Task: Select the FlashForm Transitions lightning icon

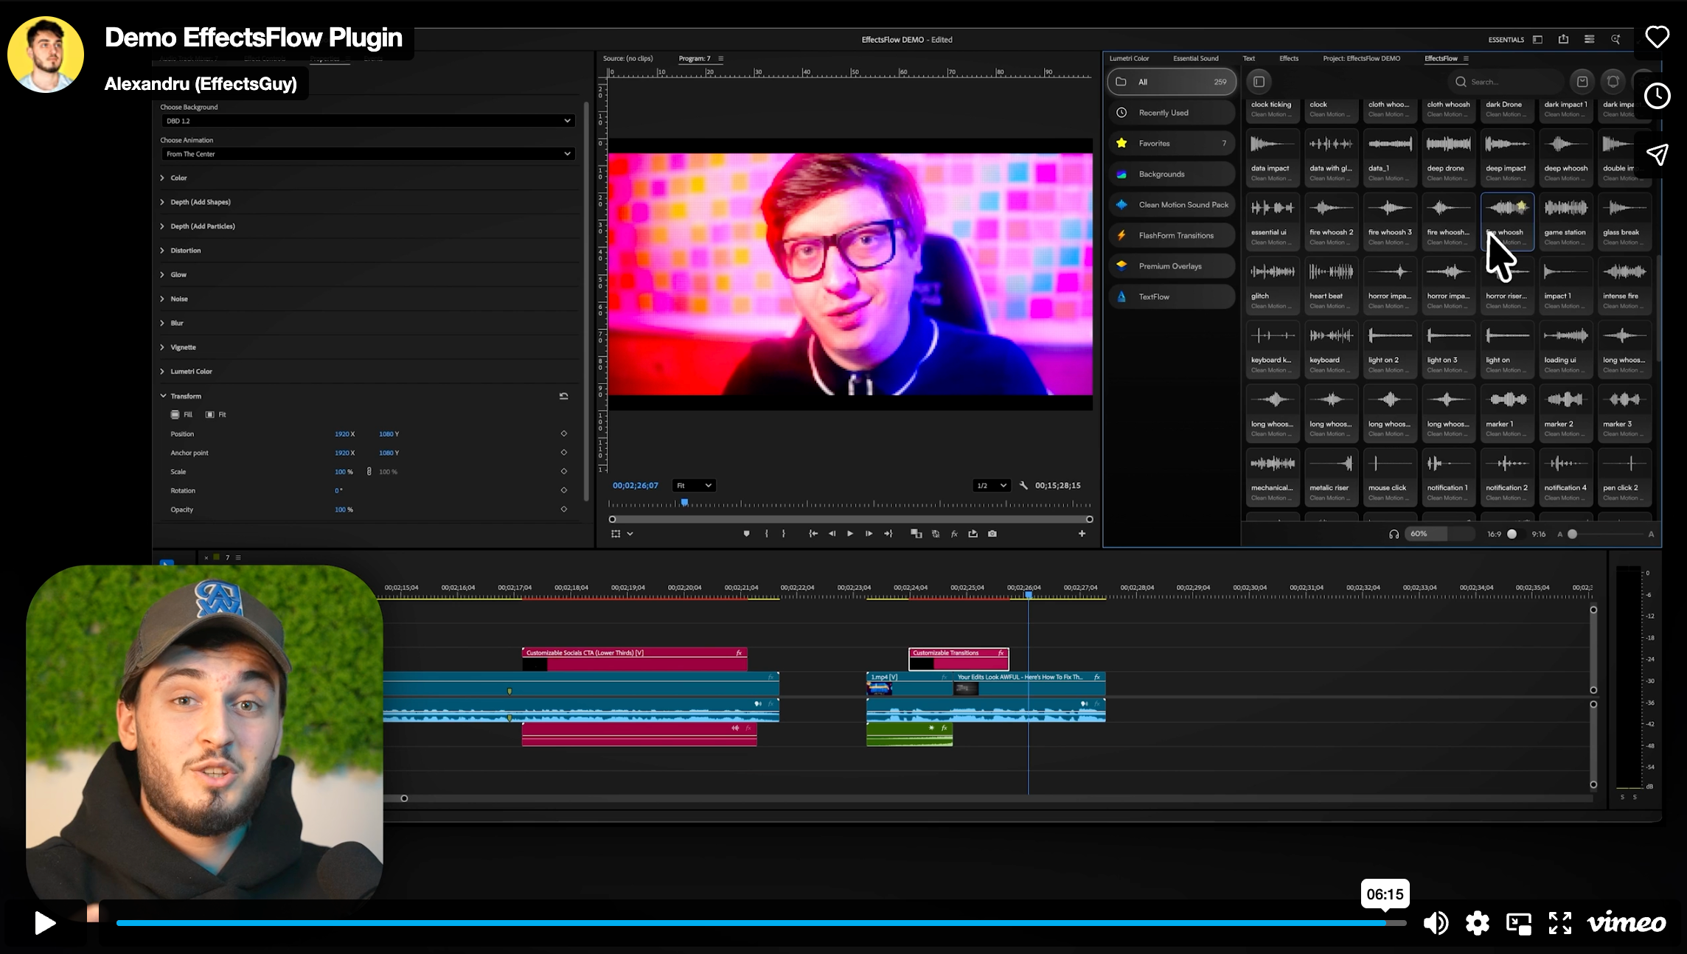Action: [1122, 235]
